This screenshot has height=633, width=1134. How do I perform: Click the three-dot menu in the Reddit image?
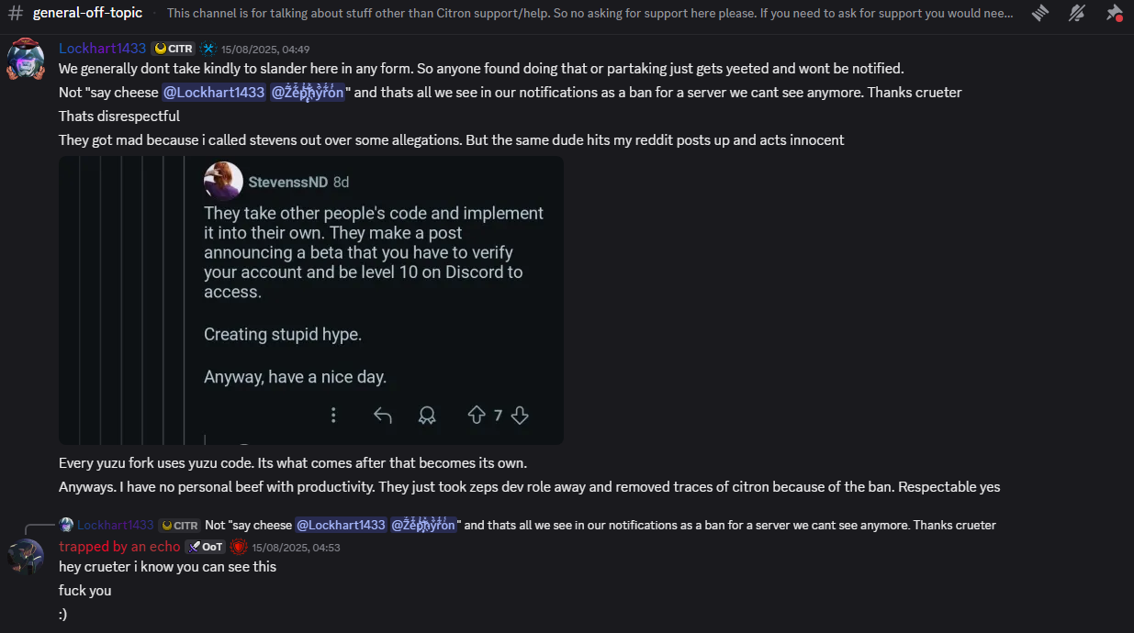tap(333, 416)
